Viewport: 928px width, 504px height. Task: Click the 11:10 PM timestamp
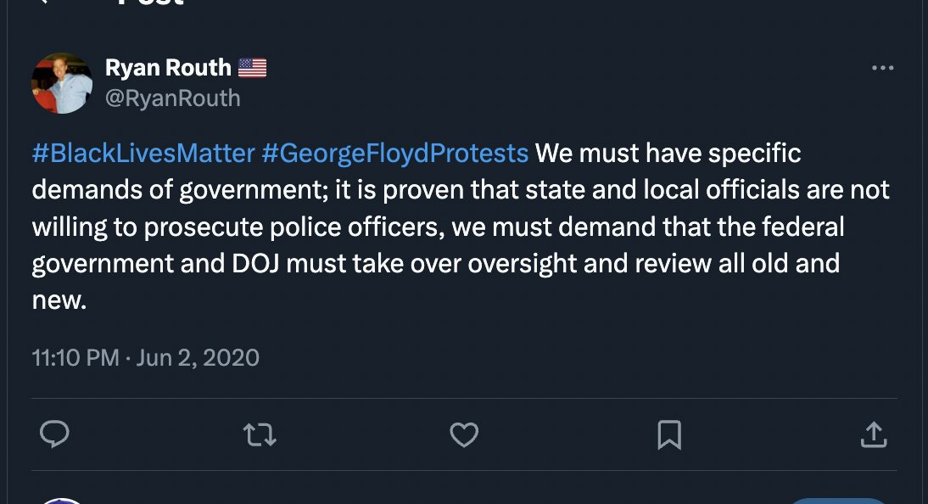(x=75, y=357)
